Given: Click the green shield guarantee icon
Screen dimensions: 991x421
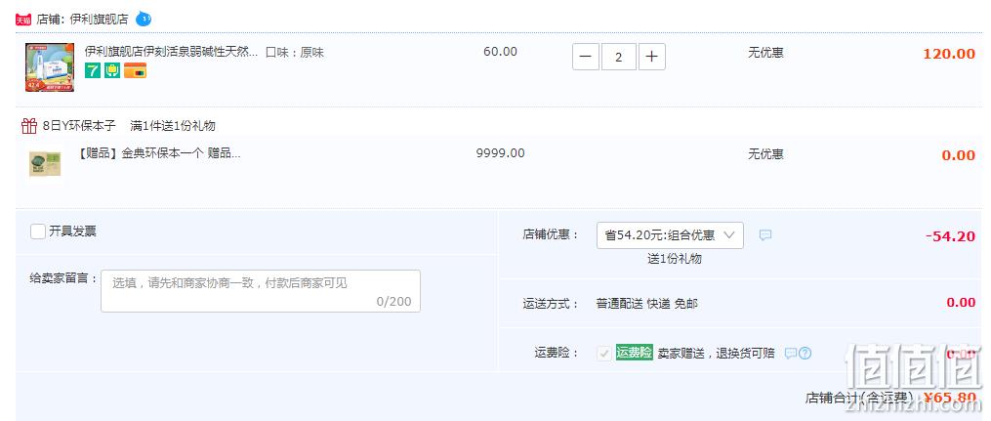Looking at the screenshot, I should 112,70.
